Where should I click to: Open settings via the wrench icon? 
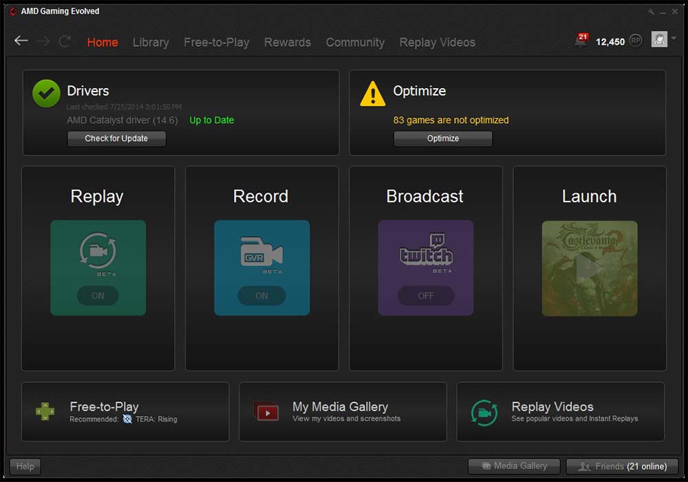(652, 12)
